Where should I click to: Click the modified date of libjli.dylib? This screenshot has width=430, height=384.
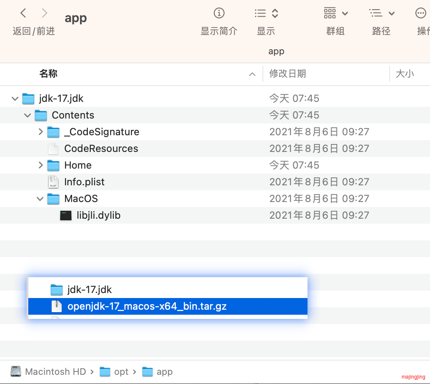pos(319,215)
